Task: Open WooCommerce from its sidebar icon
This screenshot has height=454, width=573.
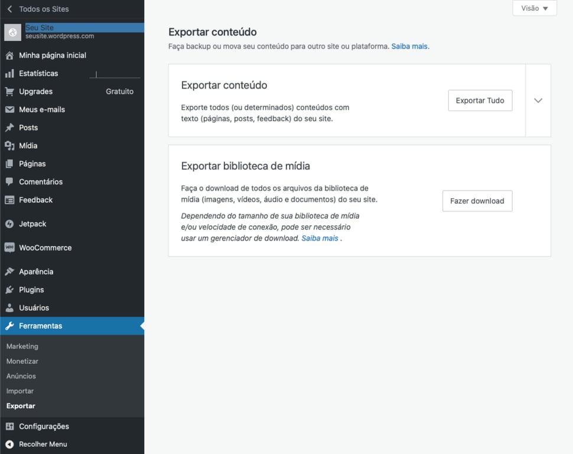Action: (10, 247)
